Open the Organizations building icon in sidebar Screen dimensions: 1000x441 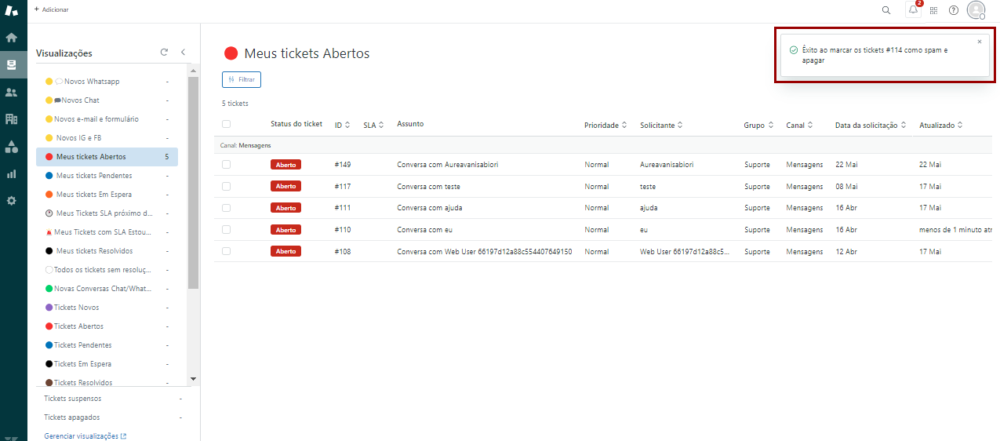(x=11, y=119)
